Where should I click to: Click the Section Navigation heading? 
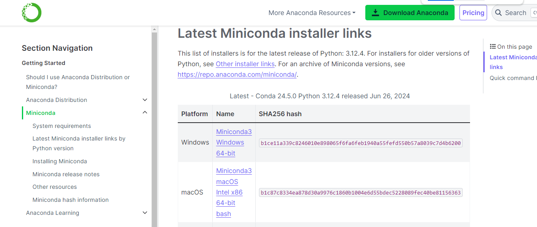(x=57, y=48)
